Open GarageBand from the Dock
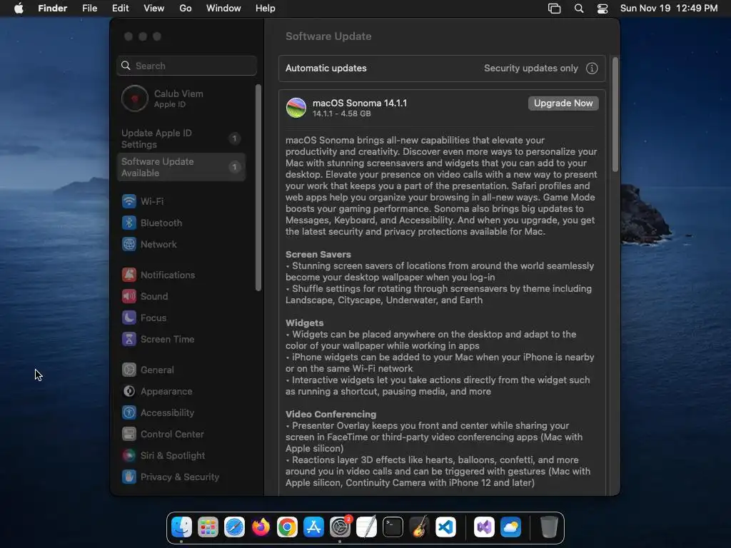The image size is (731, 548). 420,527
